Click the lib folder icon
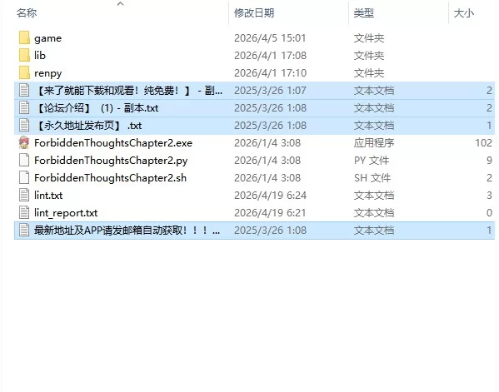 (24, 55)
